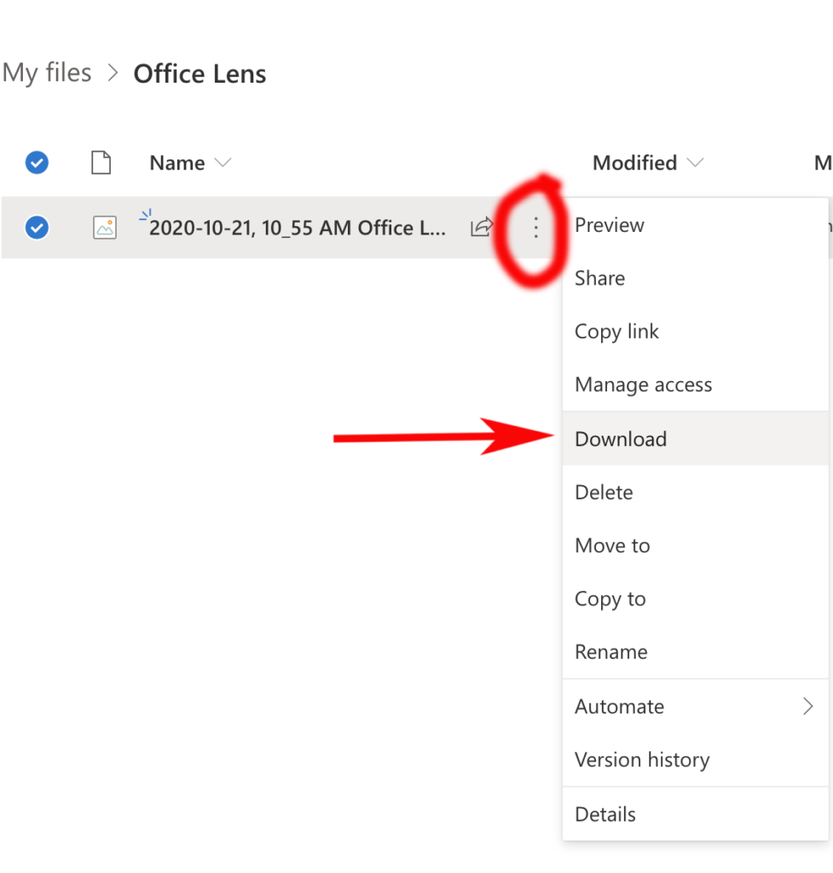Screen dimensions: 833x873
Task: Open Manage access from the menu
Action: [x=643, y=385]
